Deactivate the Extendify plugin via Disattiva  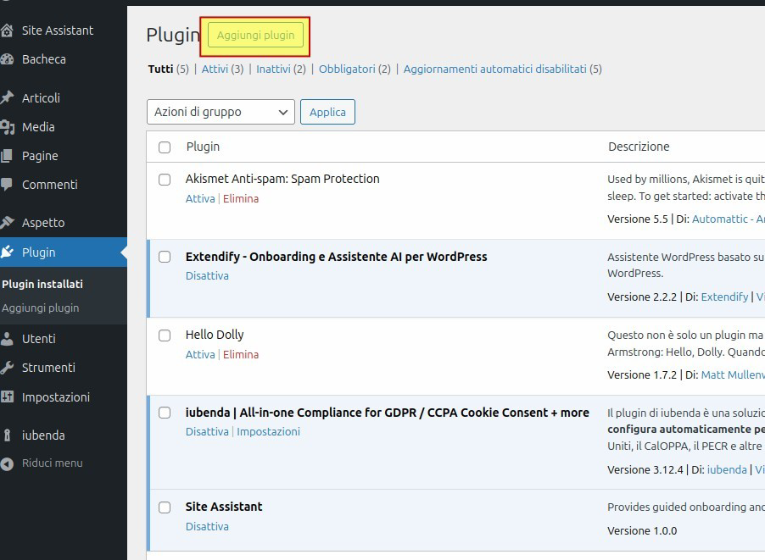coord(207,275)
